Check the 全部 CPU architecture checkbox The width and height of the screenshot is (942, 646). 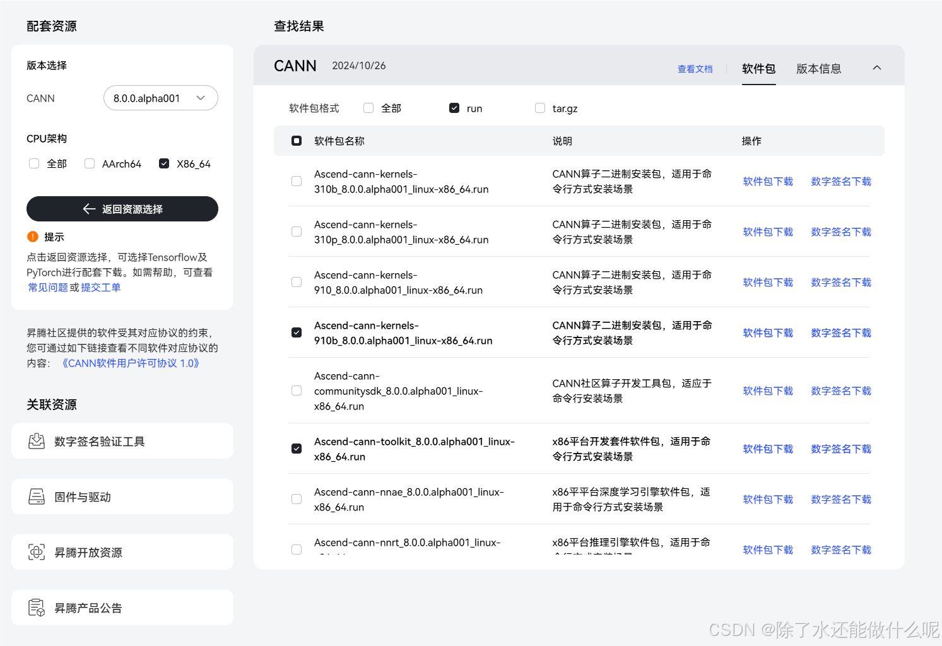pyautogui.click(x=34, y=163)
